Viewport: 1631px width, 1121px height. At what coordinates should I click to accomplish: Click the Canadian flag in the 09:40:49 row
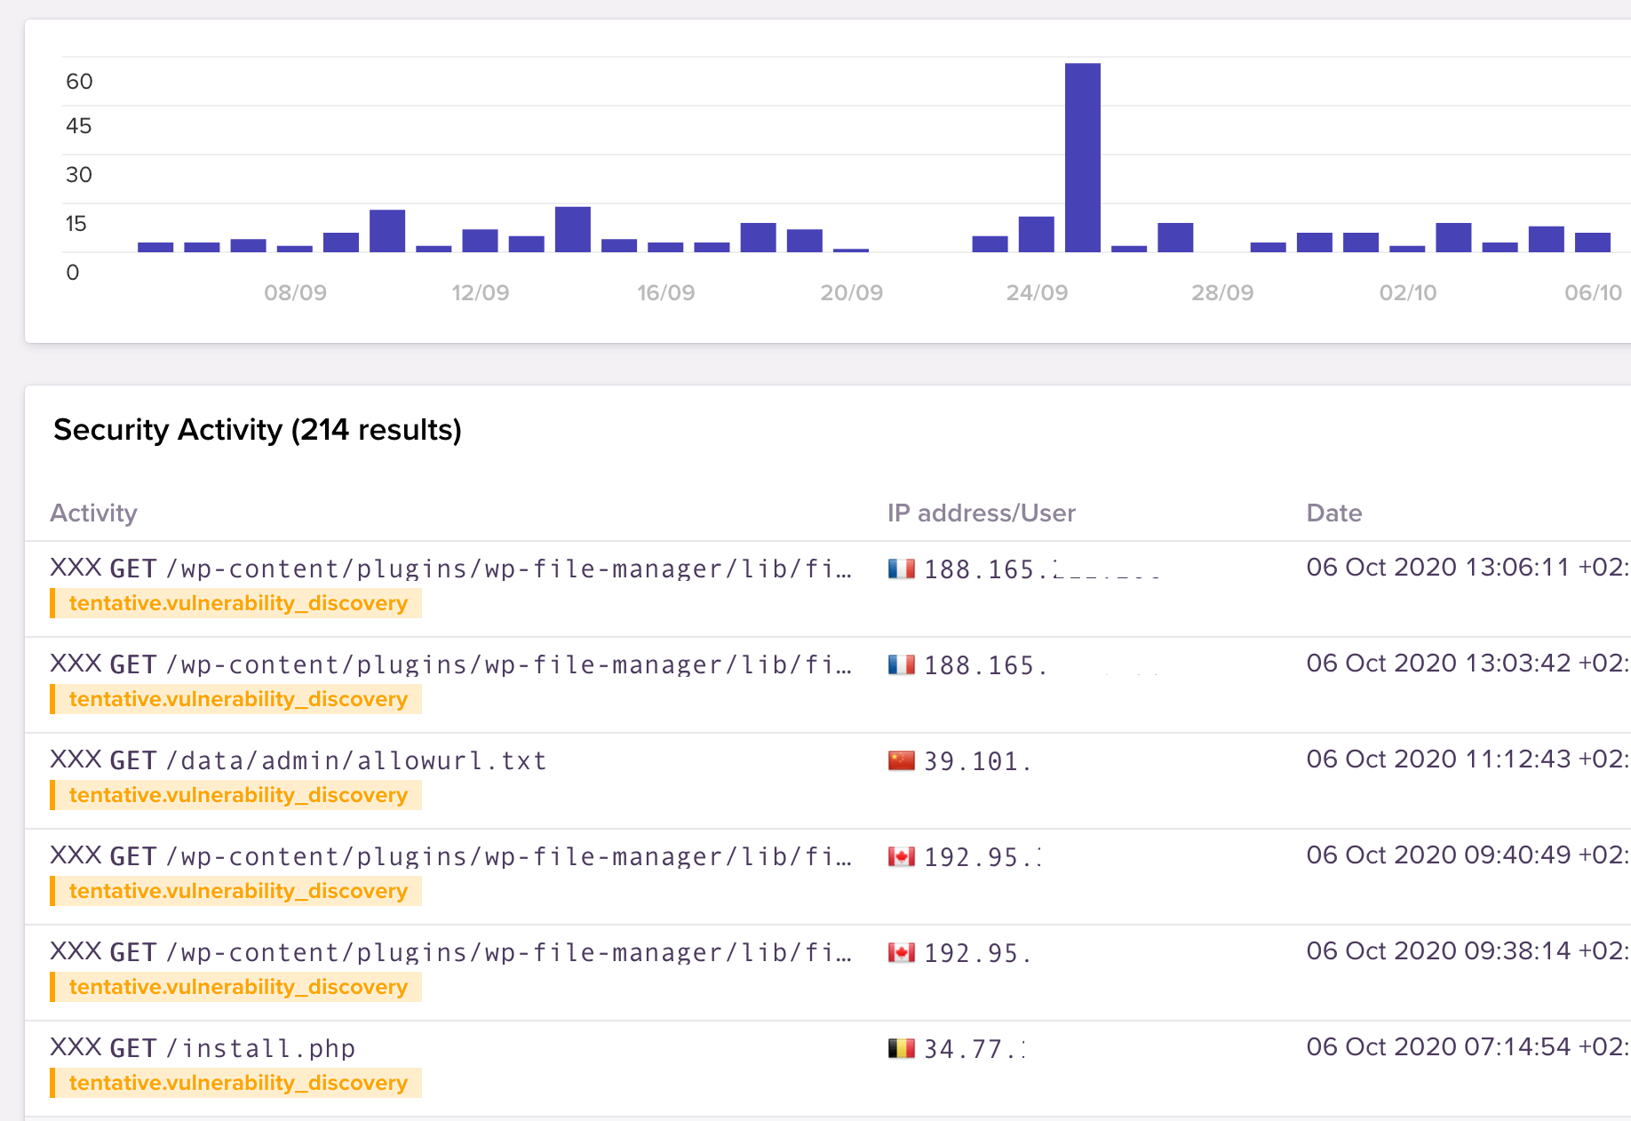[x=901, y=856]
